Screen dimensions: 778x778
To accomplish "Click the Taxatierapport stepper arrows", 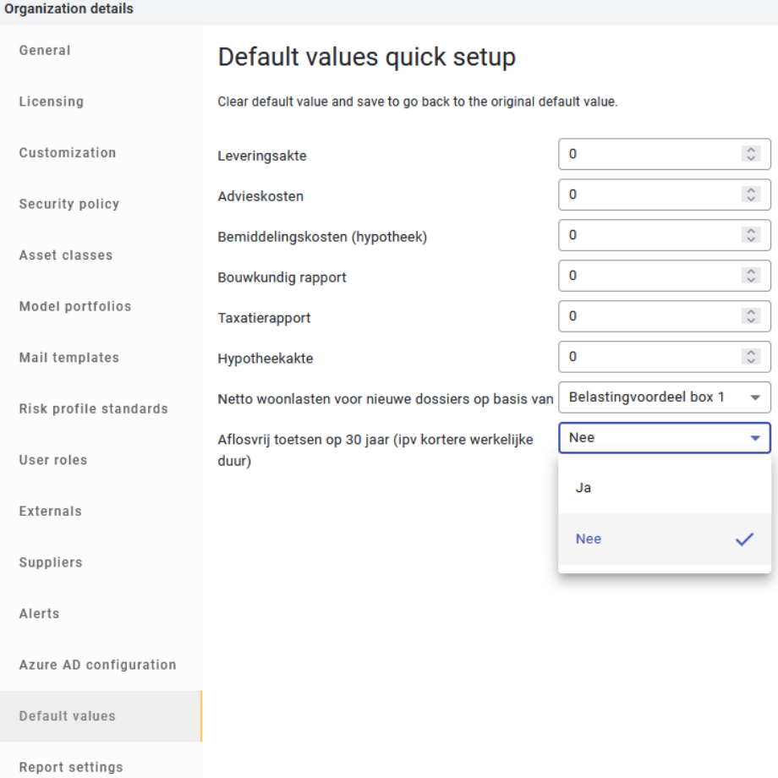I will pyautogui.click(x=751, y=316).
